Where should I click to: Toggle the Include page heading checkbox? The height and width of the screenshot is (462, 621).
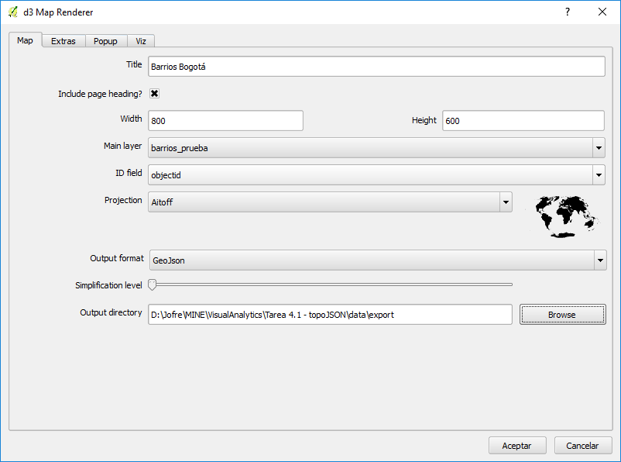(x=155, y=94)
